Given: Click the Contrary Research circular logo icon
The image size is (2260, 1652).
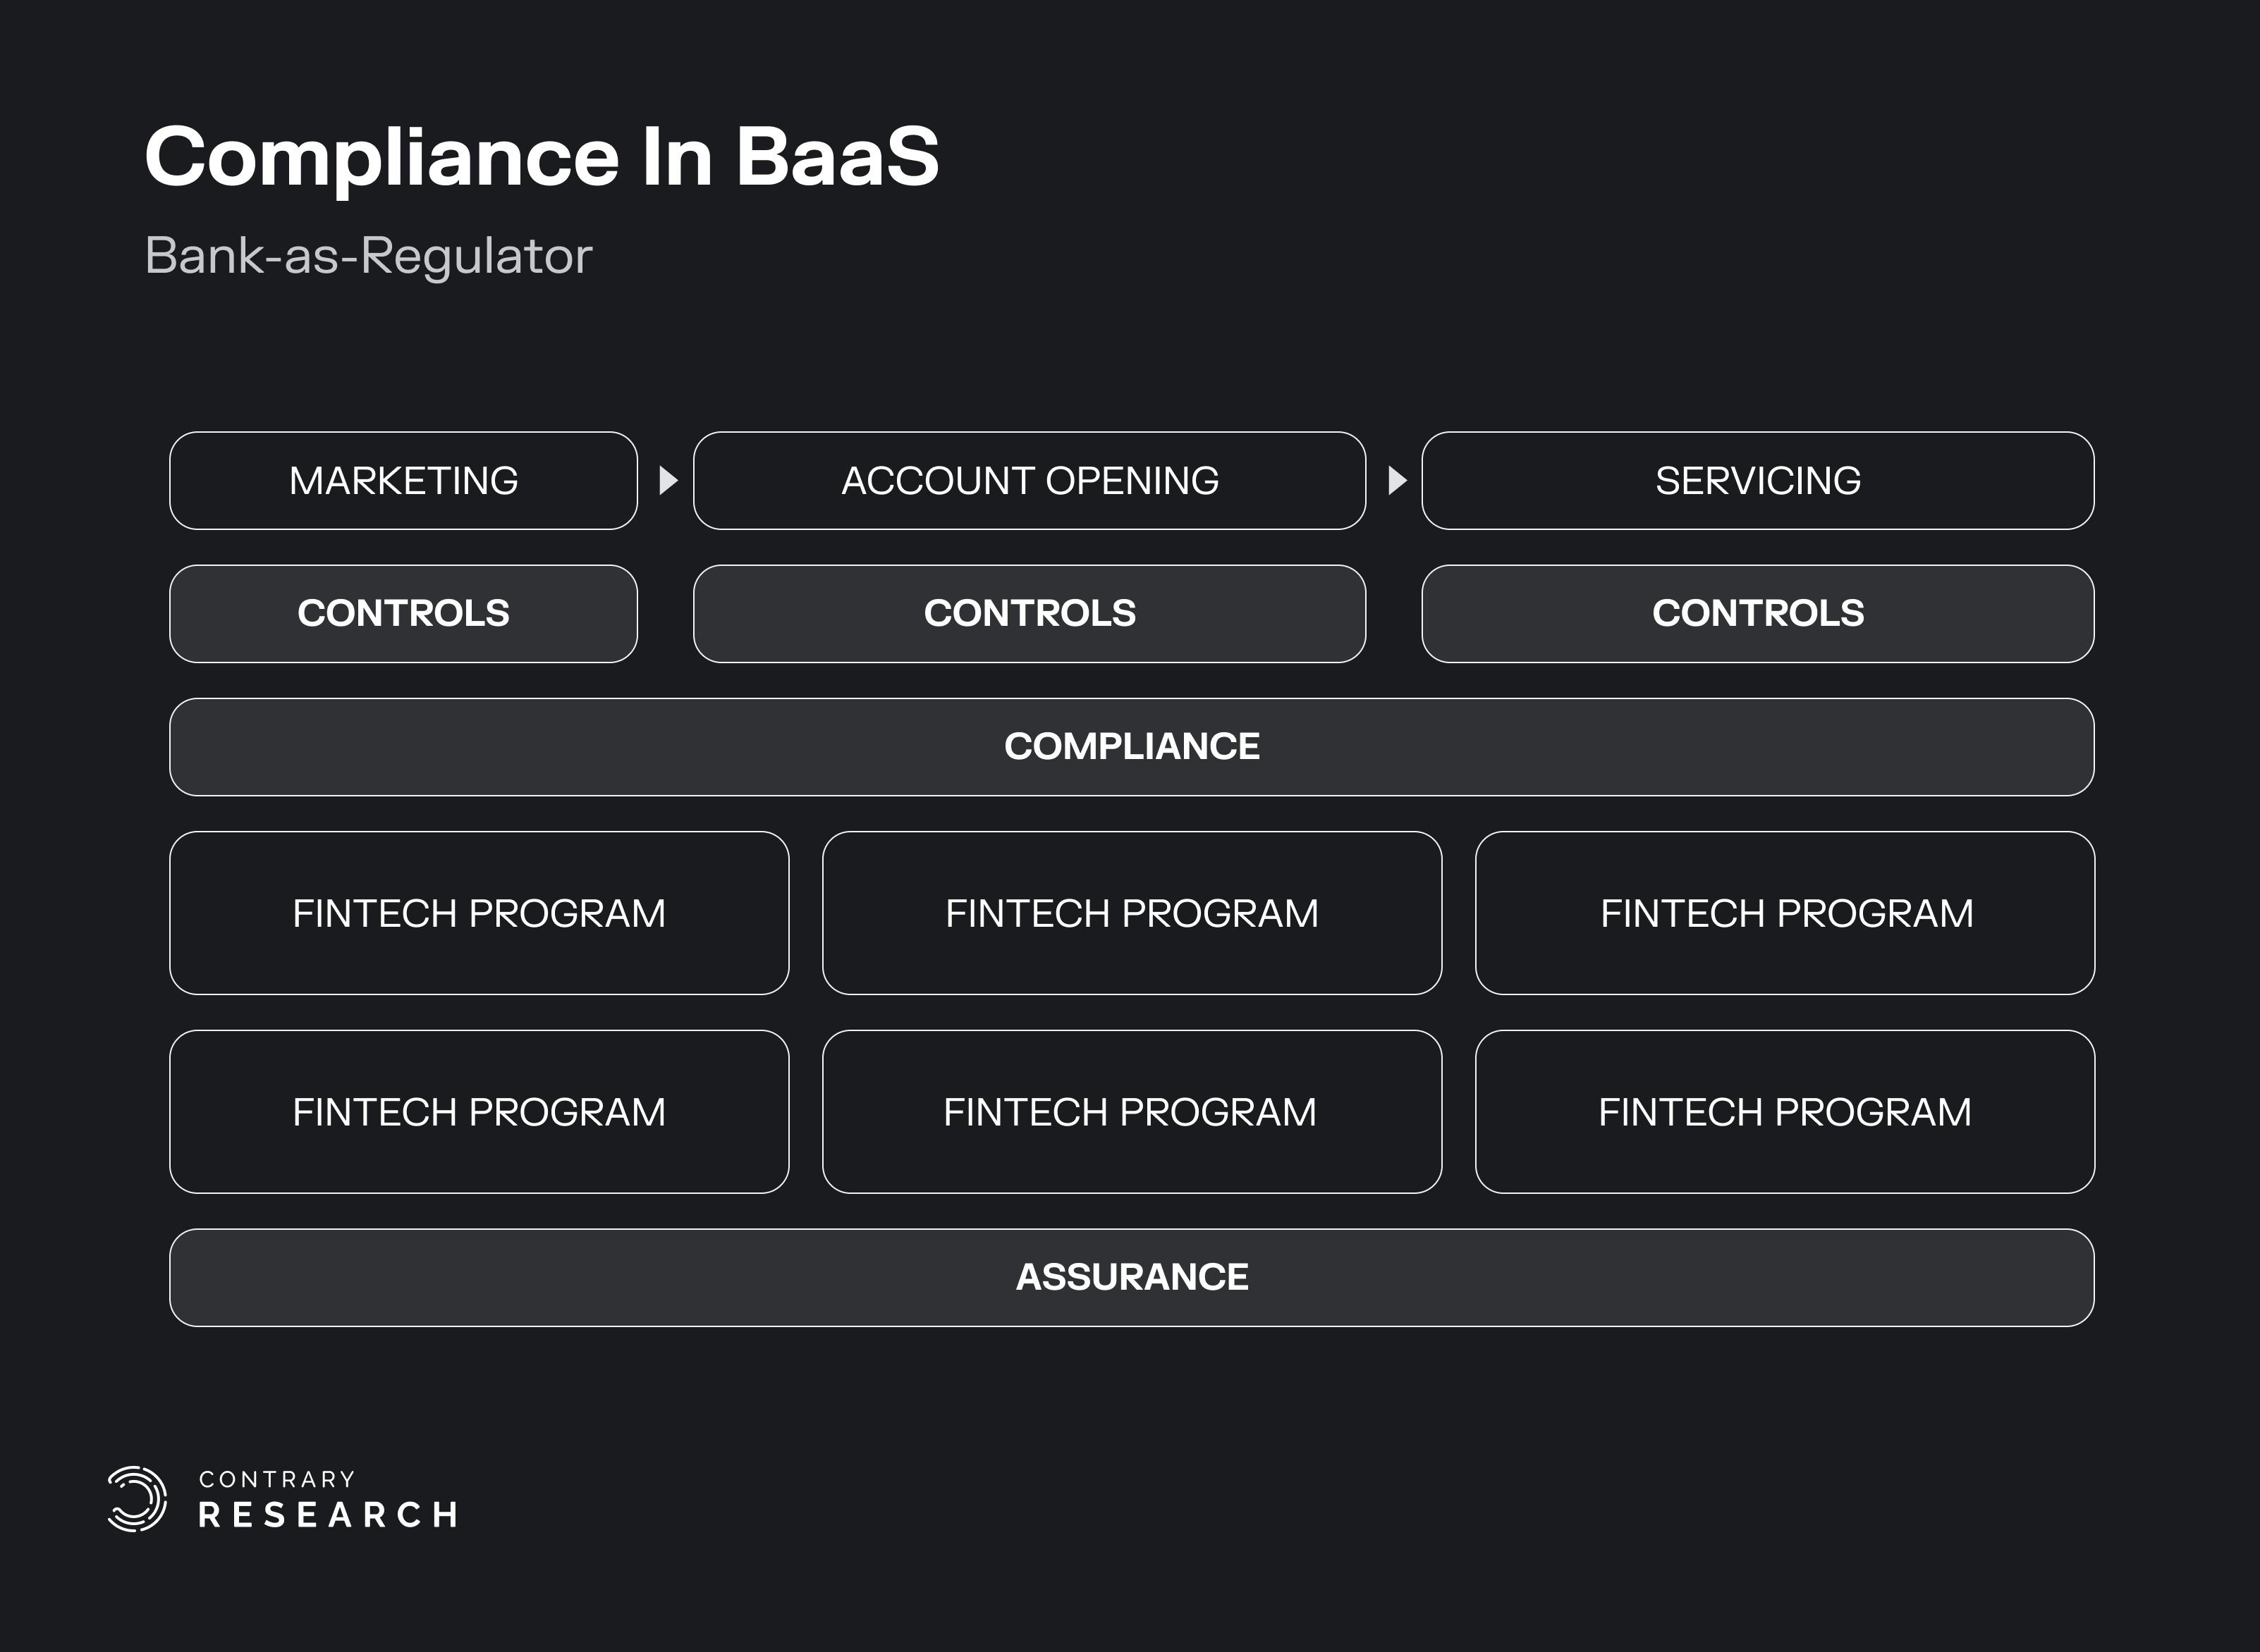Looking at the screenshot, I should click(137, 1499).
